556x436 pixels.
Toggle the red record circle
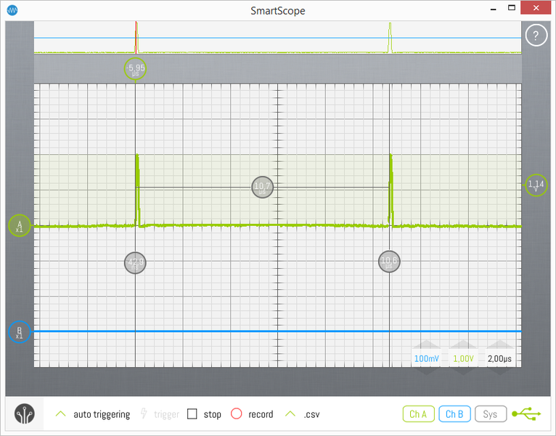236,414
